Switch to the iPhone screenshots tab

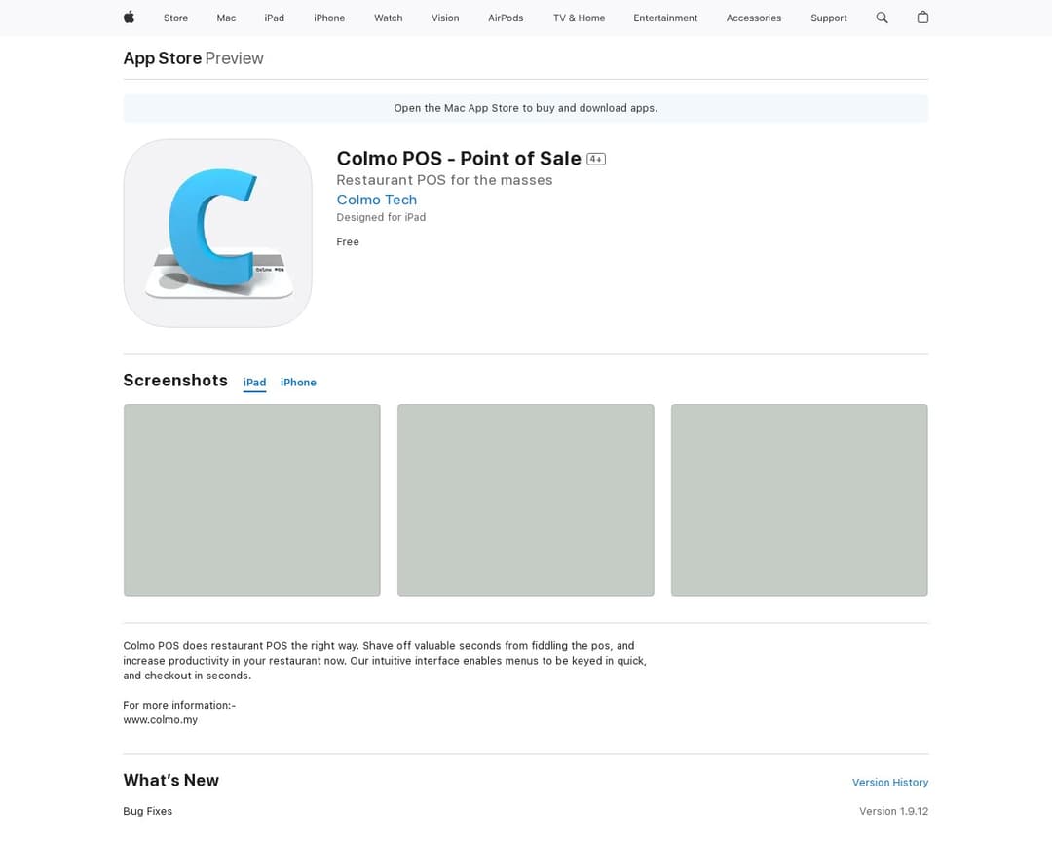299,383
